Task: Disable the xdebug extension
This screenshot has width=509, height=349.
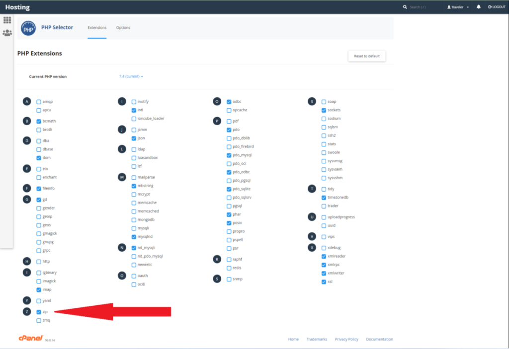Action: 323,247
